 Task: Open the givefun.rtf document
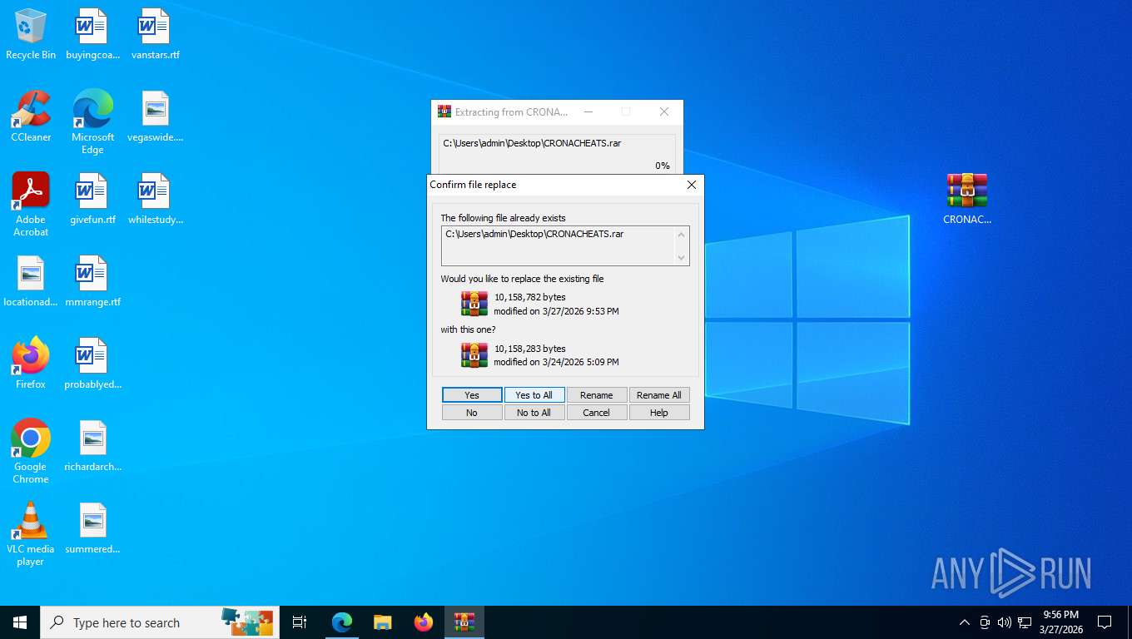pyautogui.click(x=92, y=199)
